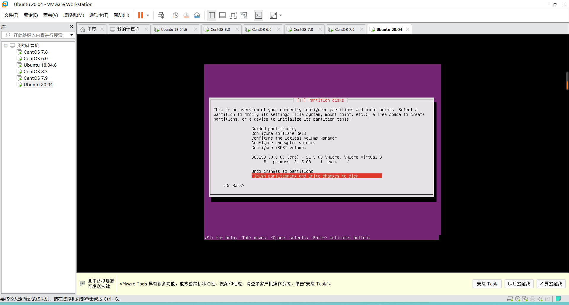Open the library search options dropdown
The height and width of the screenshot is (305, 569).
pyautogui.click(x=72, y=35)
